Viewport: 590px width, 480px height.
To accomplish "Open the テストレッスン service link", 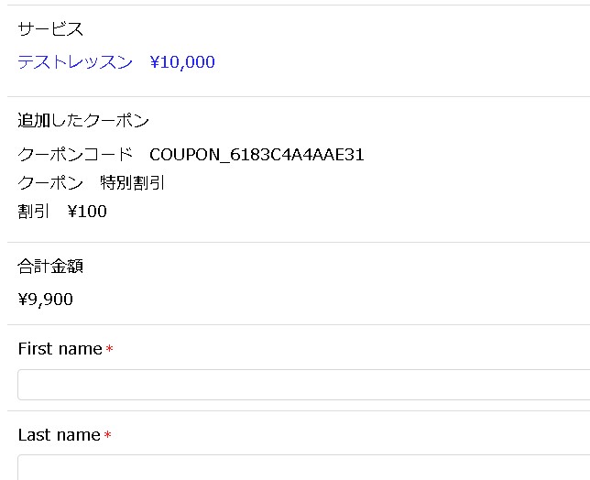I will (75, 62).
